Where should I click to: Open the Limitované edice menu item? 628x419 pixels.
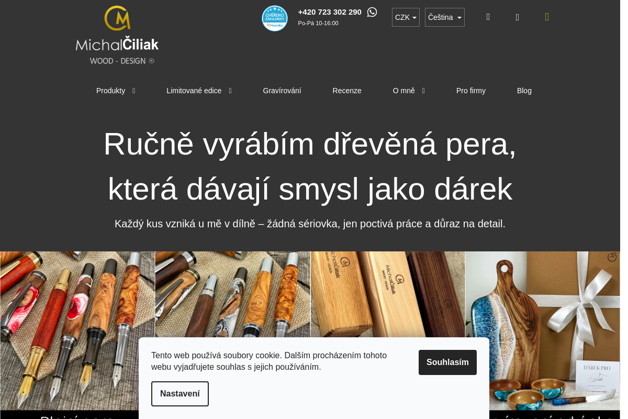point(194,91)
